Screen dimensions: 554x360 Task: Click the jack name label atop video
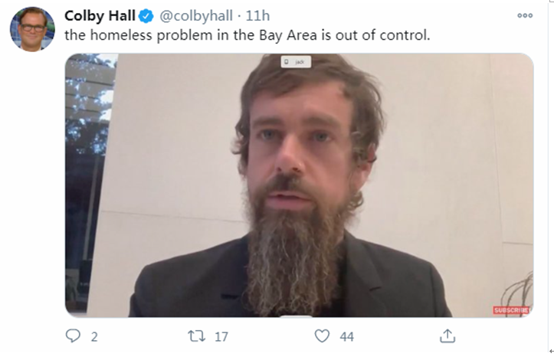point(300,62)
